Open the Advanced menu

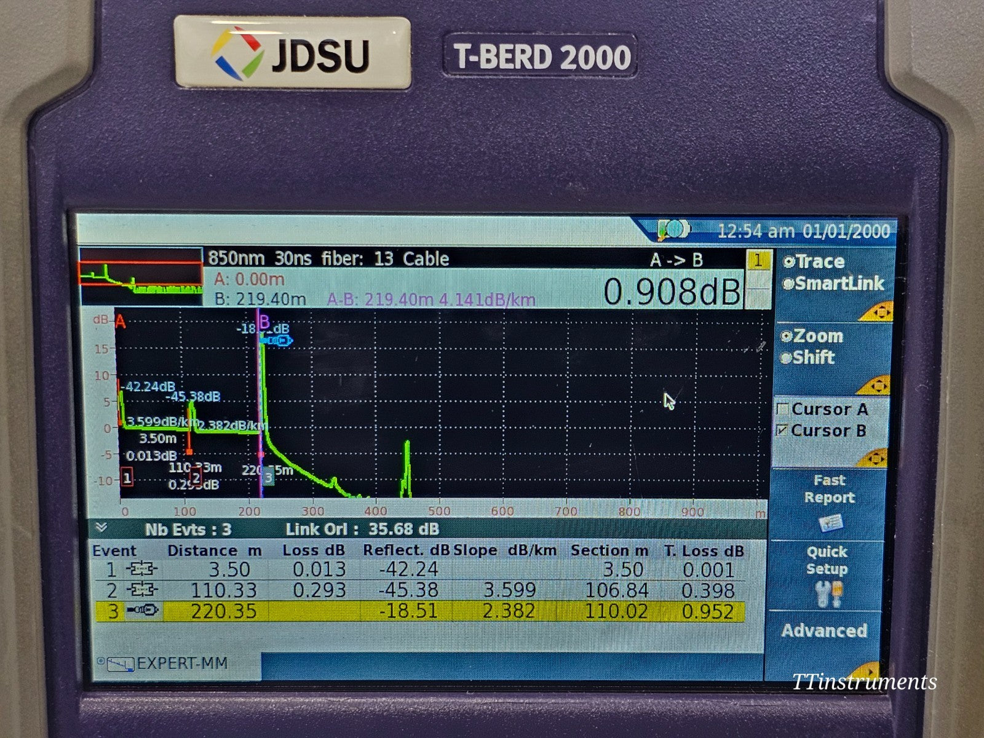[825, 631]
